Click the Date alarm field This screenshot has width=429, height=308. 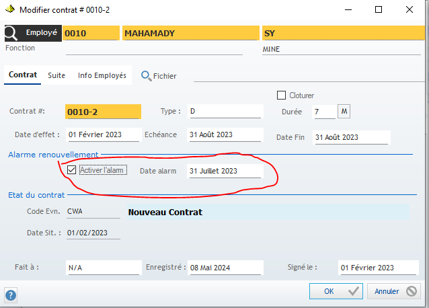(x=223, y=171)
